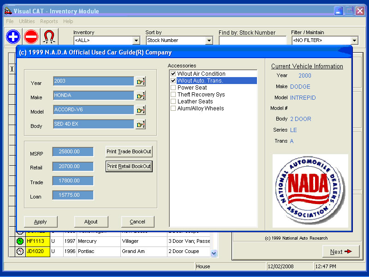Click the Visual CAT title bar app icon
369x277 pixels.
8,11
